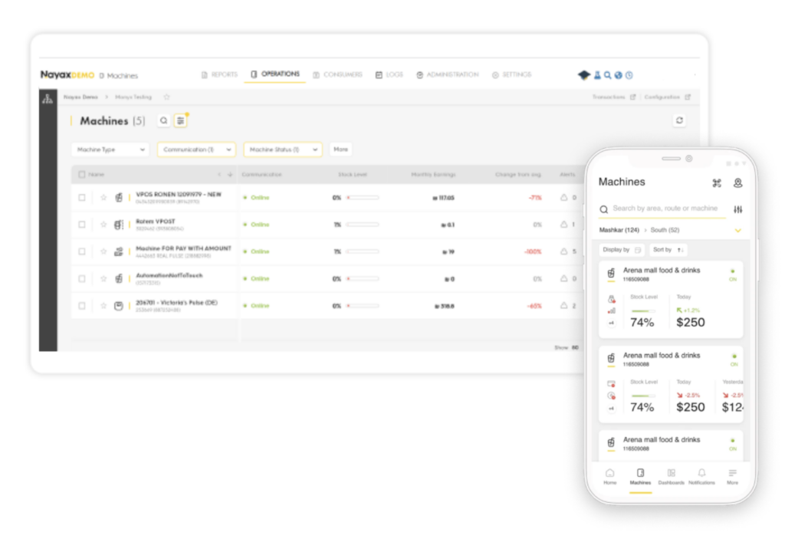Click the mobile machine search field
Image resolution: width=785 pixels, height=542 pixels.
664,209
